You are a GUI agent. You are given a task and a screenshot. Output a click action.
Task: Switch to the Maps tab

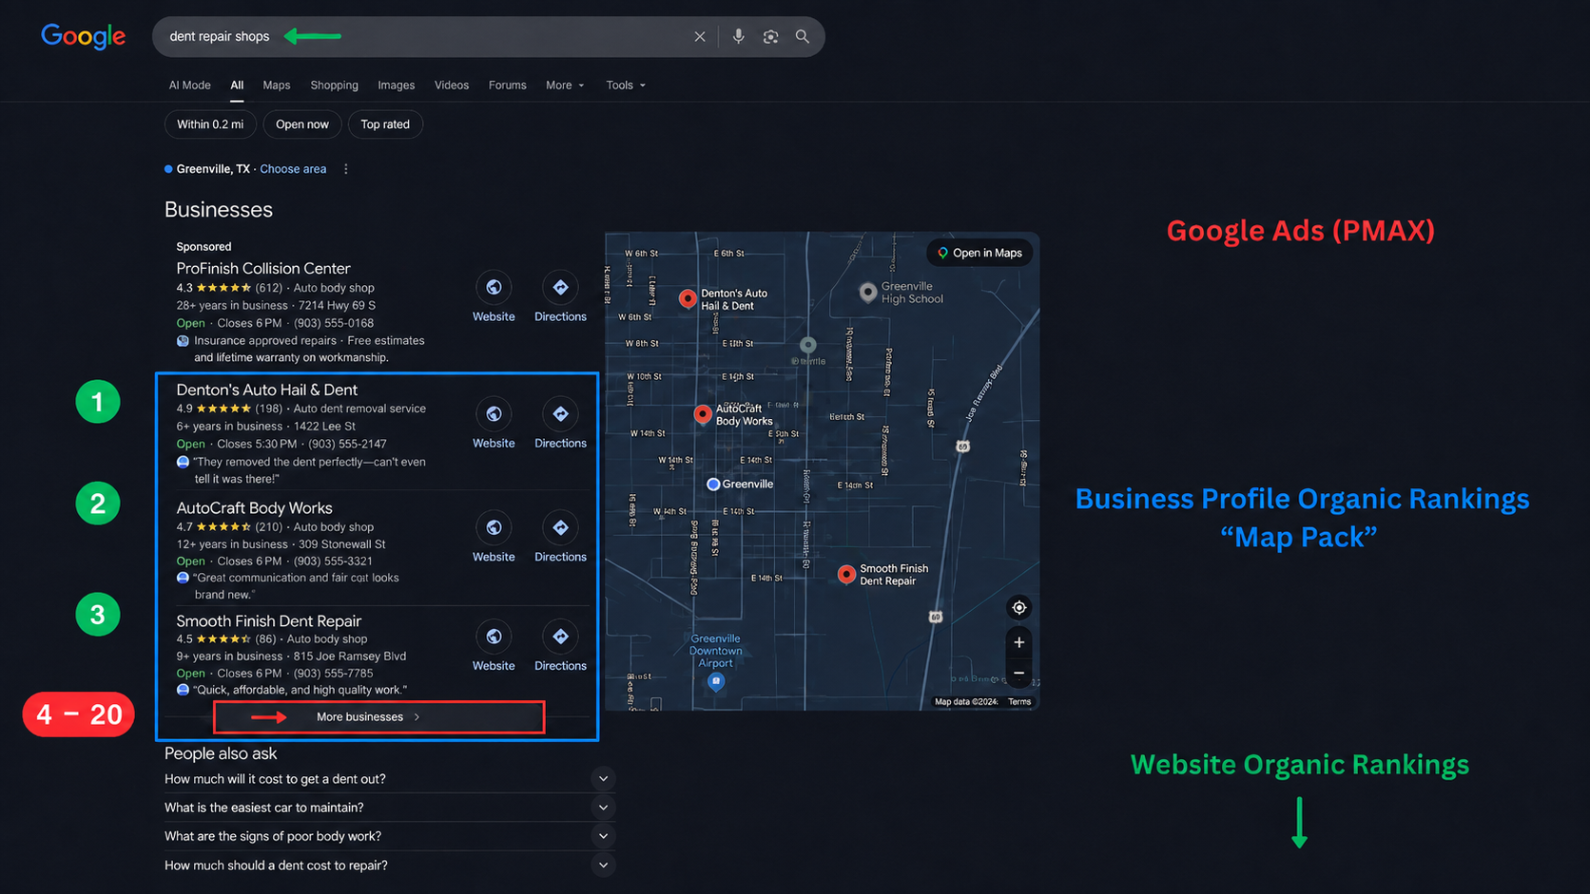(277, 86)
